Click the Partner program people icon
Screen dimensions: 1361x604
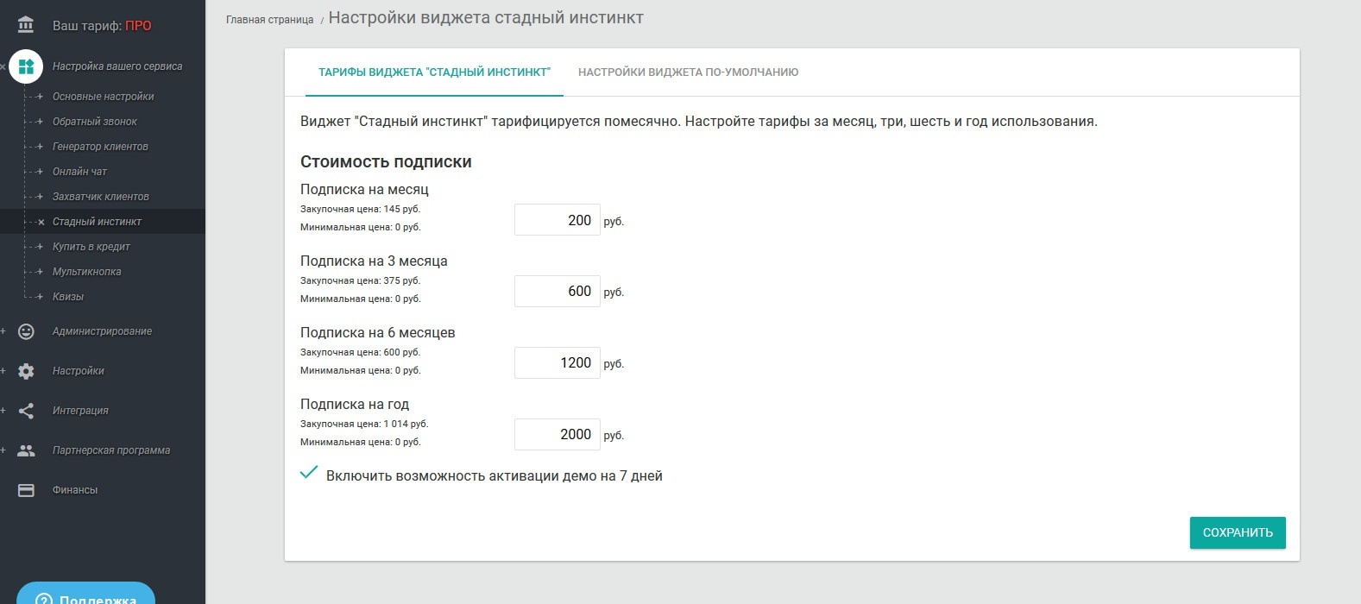[26, 450]
